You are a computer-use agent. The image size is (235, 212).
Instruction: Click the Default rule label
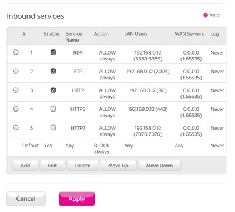pos(31,146)
